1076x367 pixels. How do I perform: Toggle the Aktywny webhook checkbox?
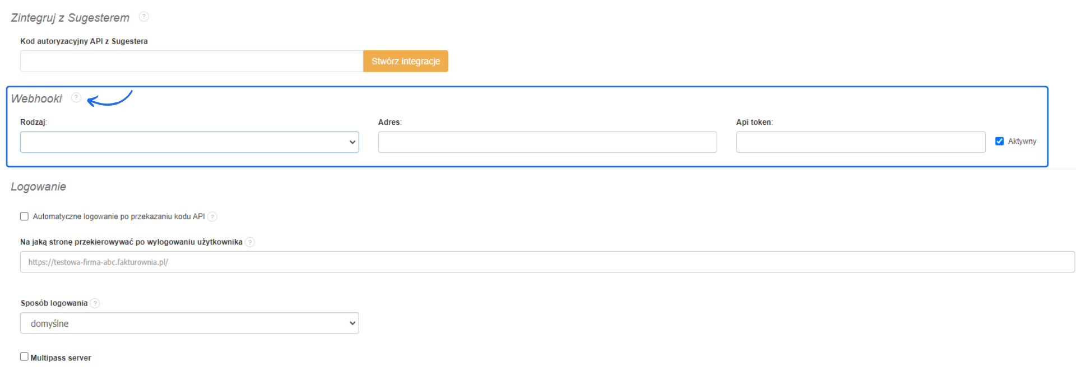tap(999, 142)
